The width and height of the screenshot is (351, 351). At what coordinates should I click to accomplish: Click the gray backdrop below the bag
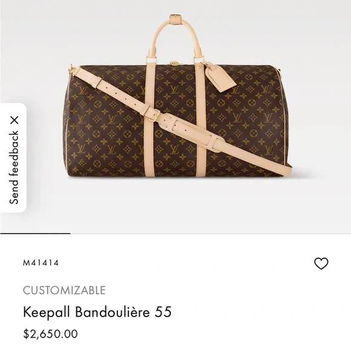coord(175,204)
